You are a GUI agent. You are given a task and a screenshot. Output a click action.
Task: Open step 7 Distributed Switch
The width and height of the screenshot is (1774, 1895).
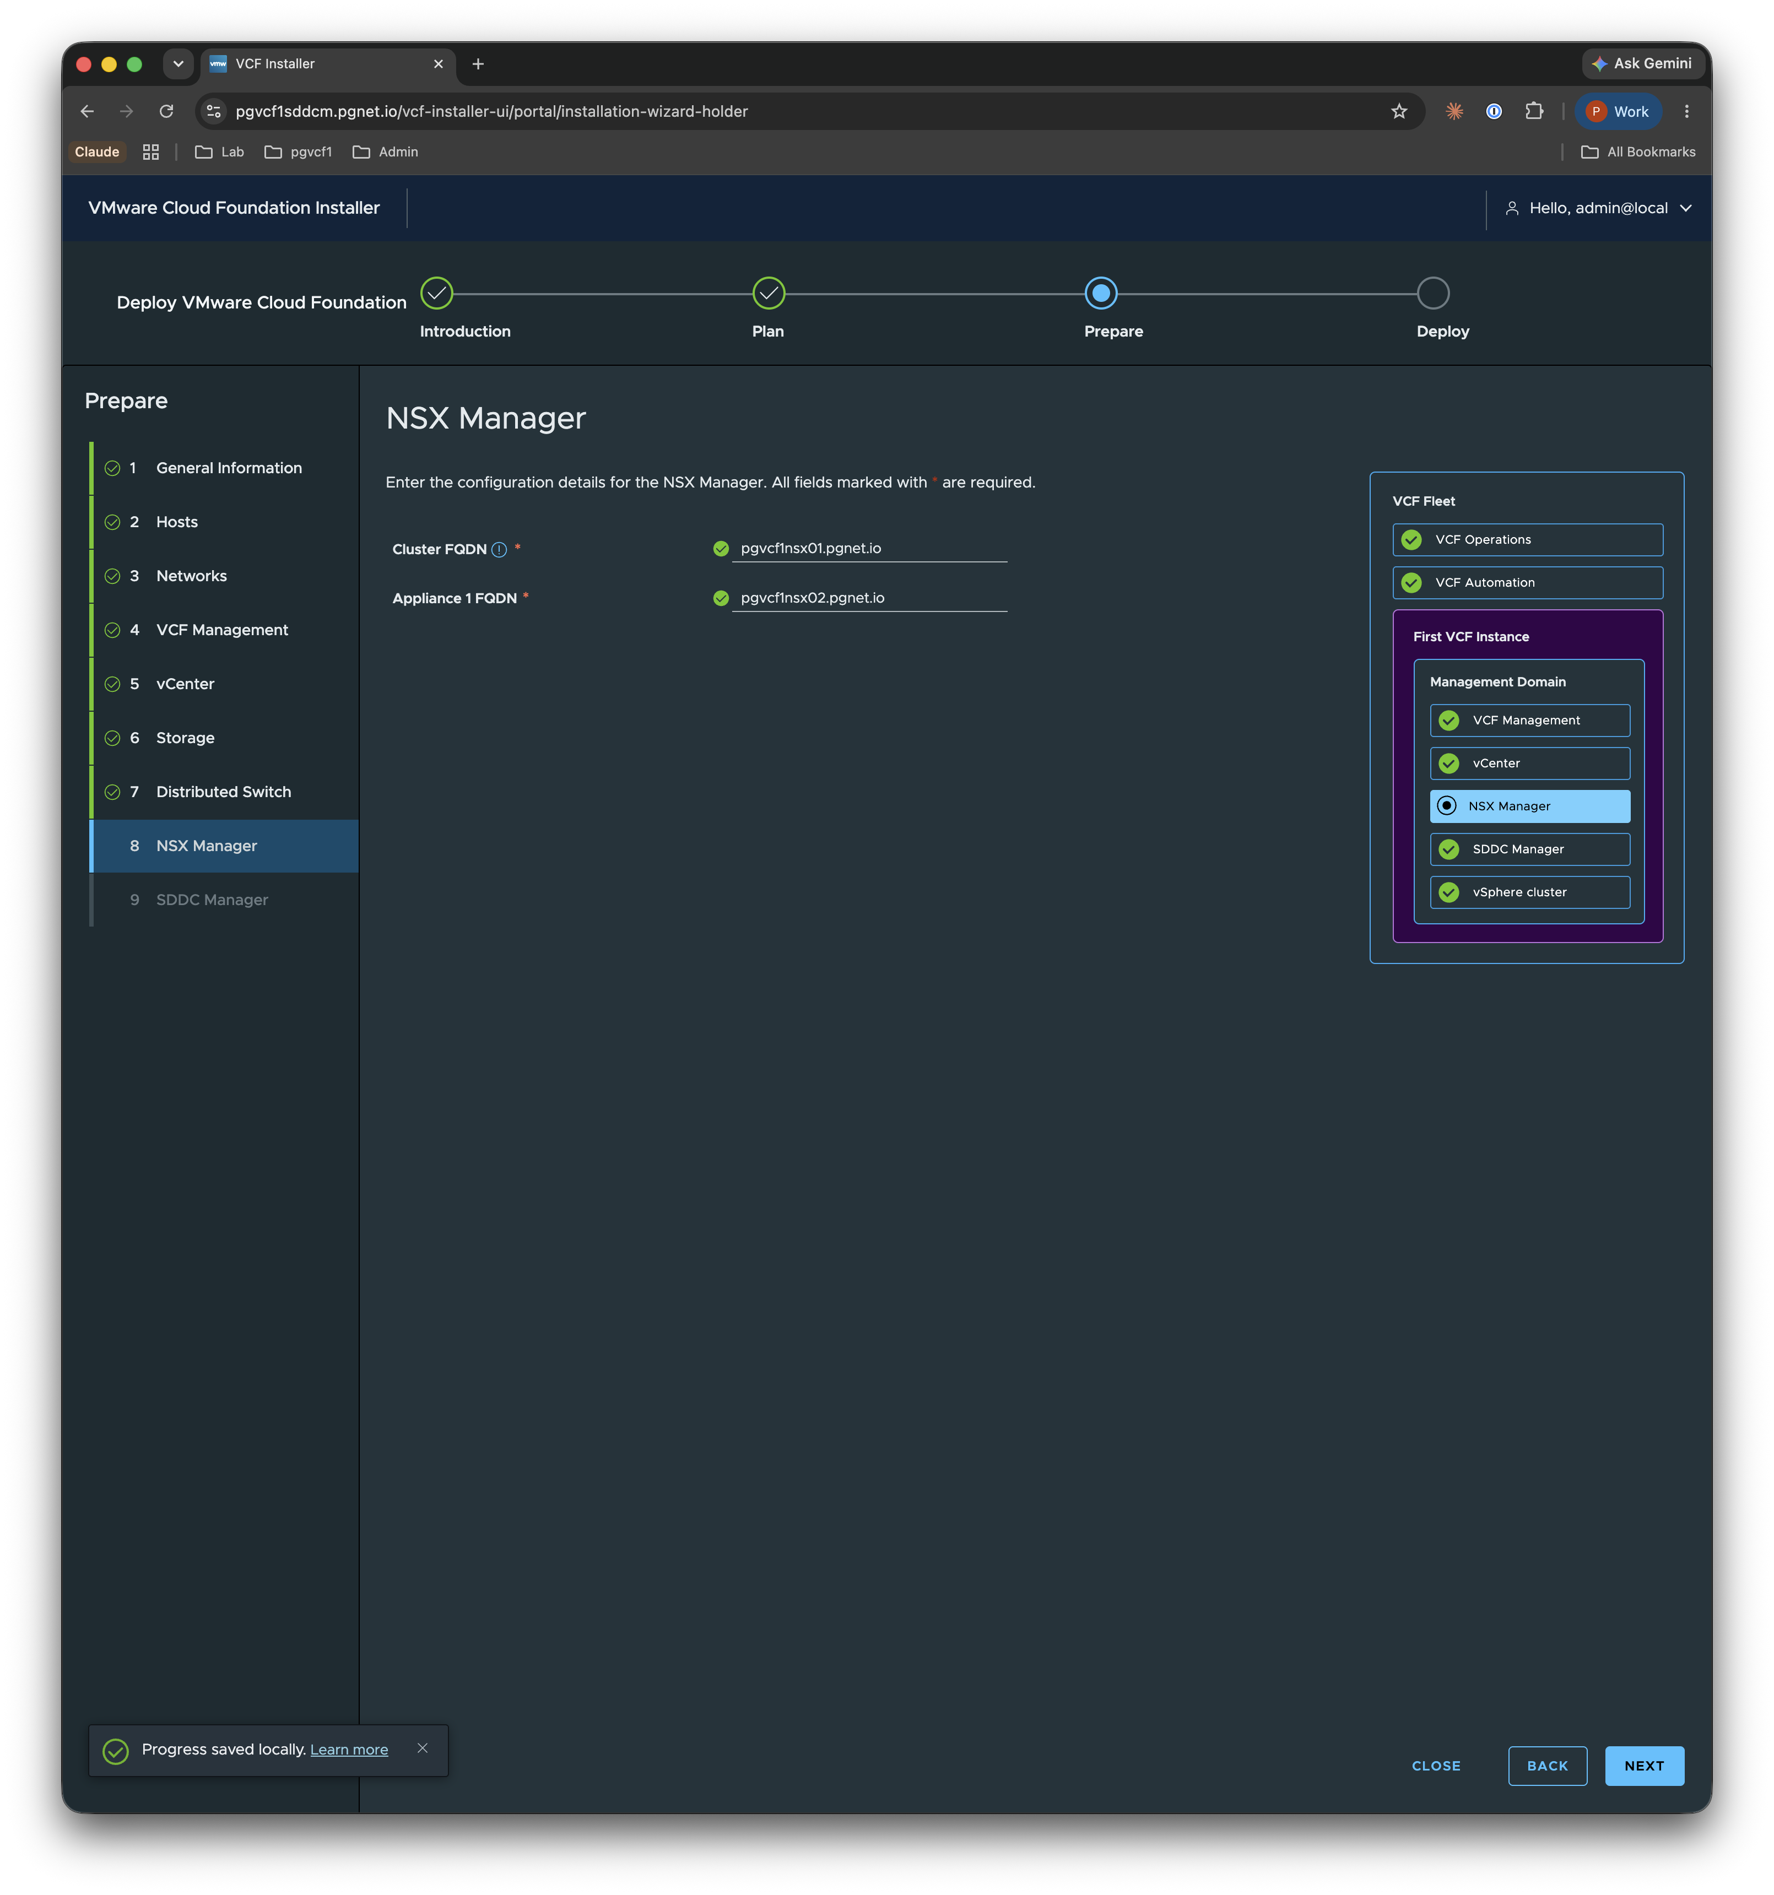point(225,792)
